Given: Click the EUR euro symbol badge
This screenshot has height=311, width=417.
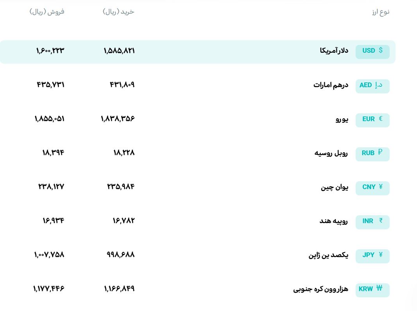Looking at the screenshot, I should tap(372, 120).
